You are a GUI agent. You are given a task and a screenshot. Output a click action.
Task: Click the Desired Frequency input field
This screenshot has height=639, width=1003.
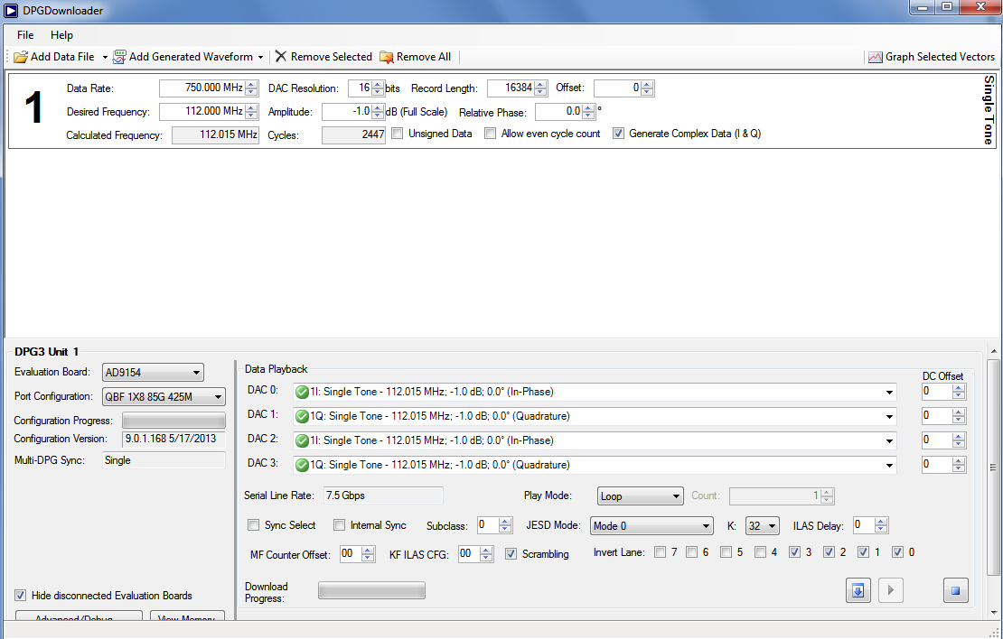coord(201,112)
